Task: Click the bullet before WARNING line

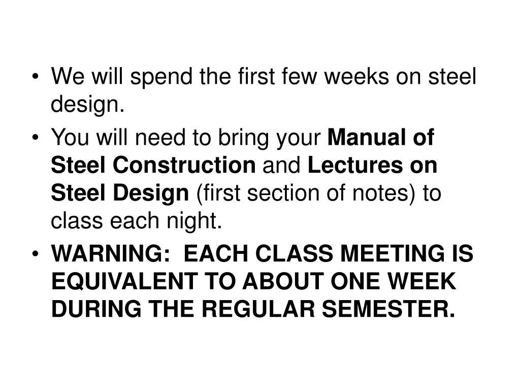Action: point(35,254)
